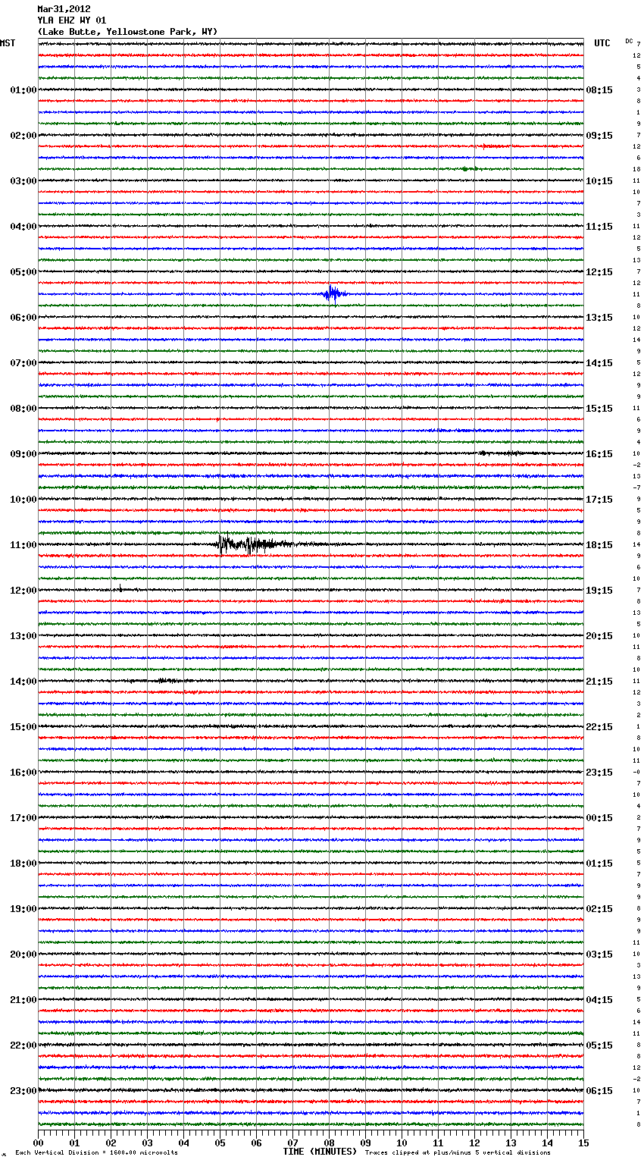The height and width of the screenshot is (1163, 644).
Task: Select the 22:00 MST time label
Action: point(23,1045)
